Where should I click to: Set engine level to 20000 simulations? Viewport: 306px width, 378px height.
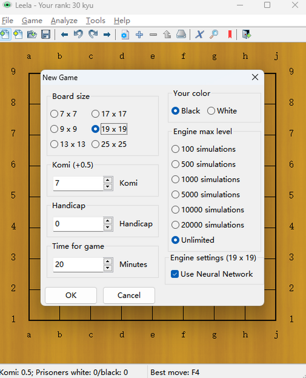[208, 225]
